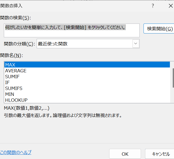Expand the 関数の分類 dropdown arrow
The image size is (174, 159).
[136, 44]
